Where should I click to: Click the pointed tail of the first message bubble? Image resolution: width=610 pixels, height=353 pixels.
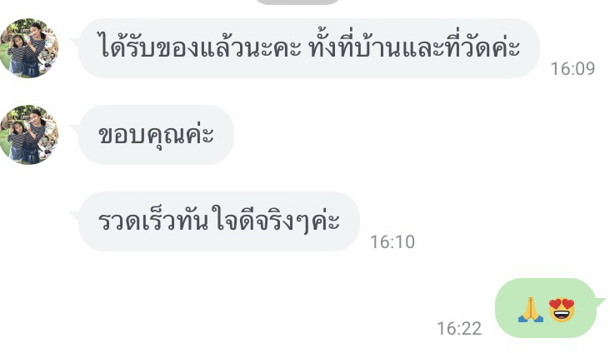(x=74, y=42)
